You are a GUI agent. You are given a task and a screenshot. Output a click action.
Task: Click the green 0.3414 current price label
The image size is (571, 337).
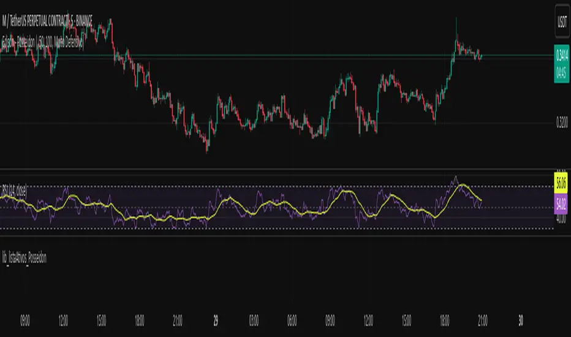click(562, 56)
